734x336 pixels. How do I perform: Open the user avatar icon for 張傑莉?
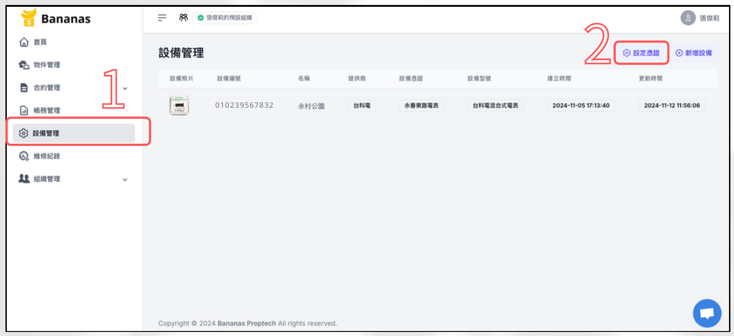(688, 18)
